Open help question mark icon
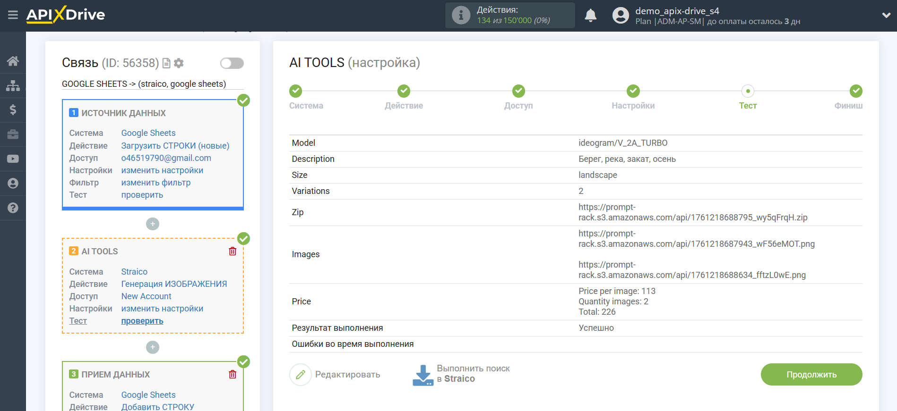The height and width of the screenshot is (411, 897). (x=13, y=208)
